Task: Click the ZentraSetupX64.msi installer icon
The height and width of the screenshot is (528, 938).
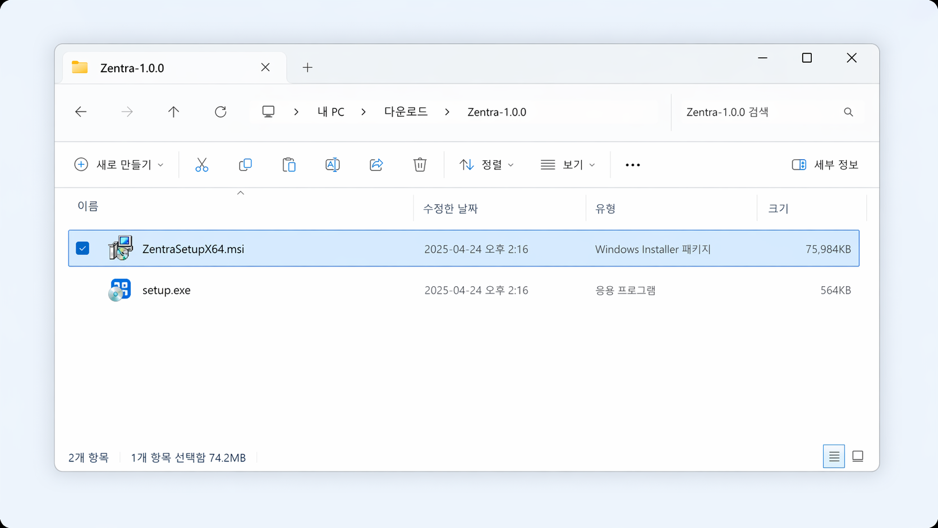Action: pos(120,248)
